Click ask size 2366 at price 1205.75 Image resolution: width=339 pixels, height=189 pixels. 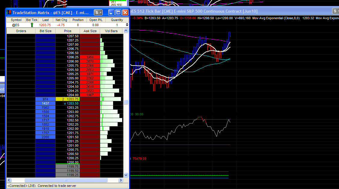click(90, 66)
